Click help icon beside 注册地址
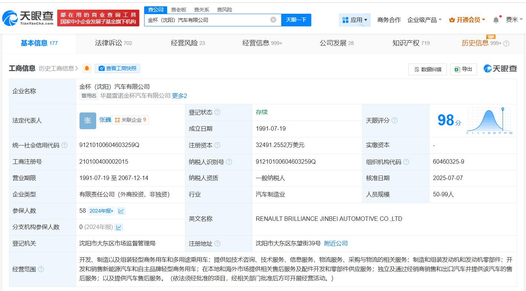This screenshot has height=291, width=526. [217, 243]
